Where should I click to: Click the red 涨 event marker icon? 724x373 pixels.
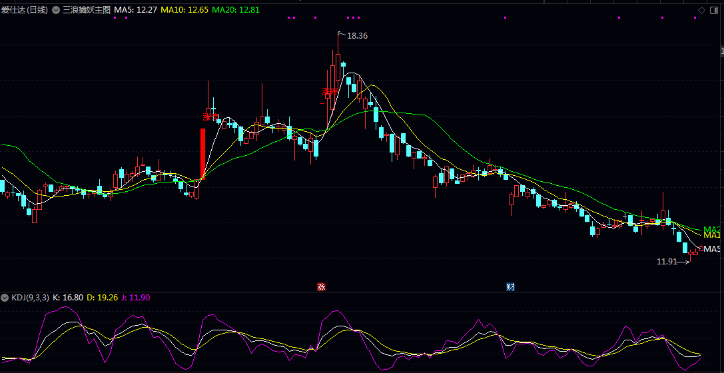click(x=321, y=287)
